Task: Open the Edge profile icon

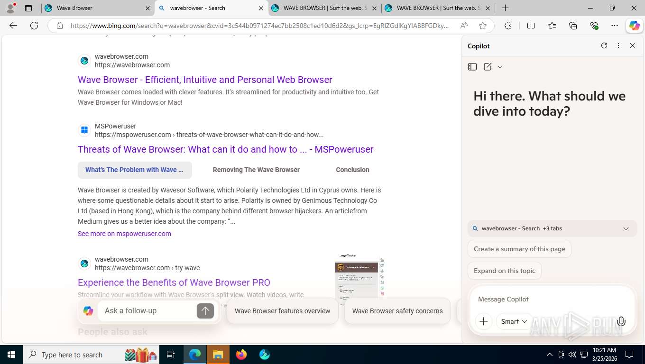Action: [10, 8]
